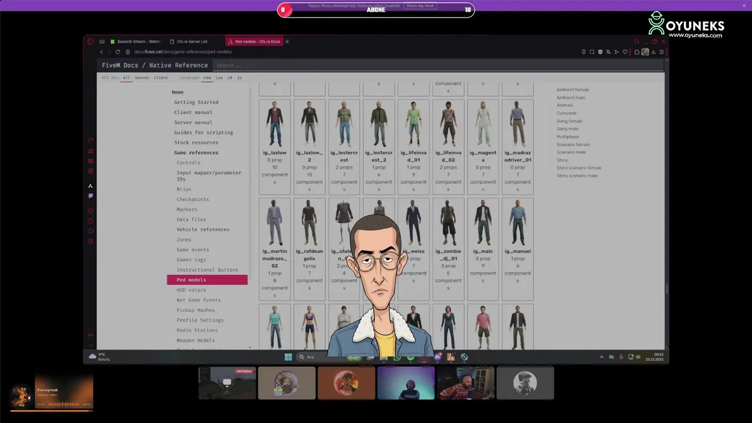
Task: Select js language option
Action: 239,78
